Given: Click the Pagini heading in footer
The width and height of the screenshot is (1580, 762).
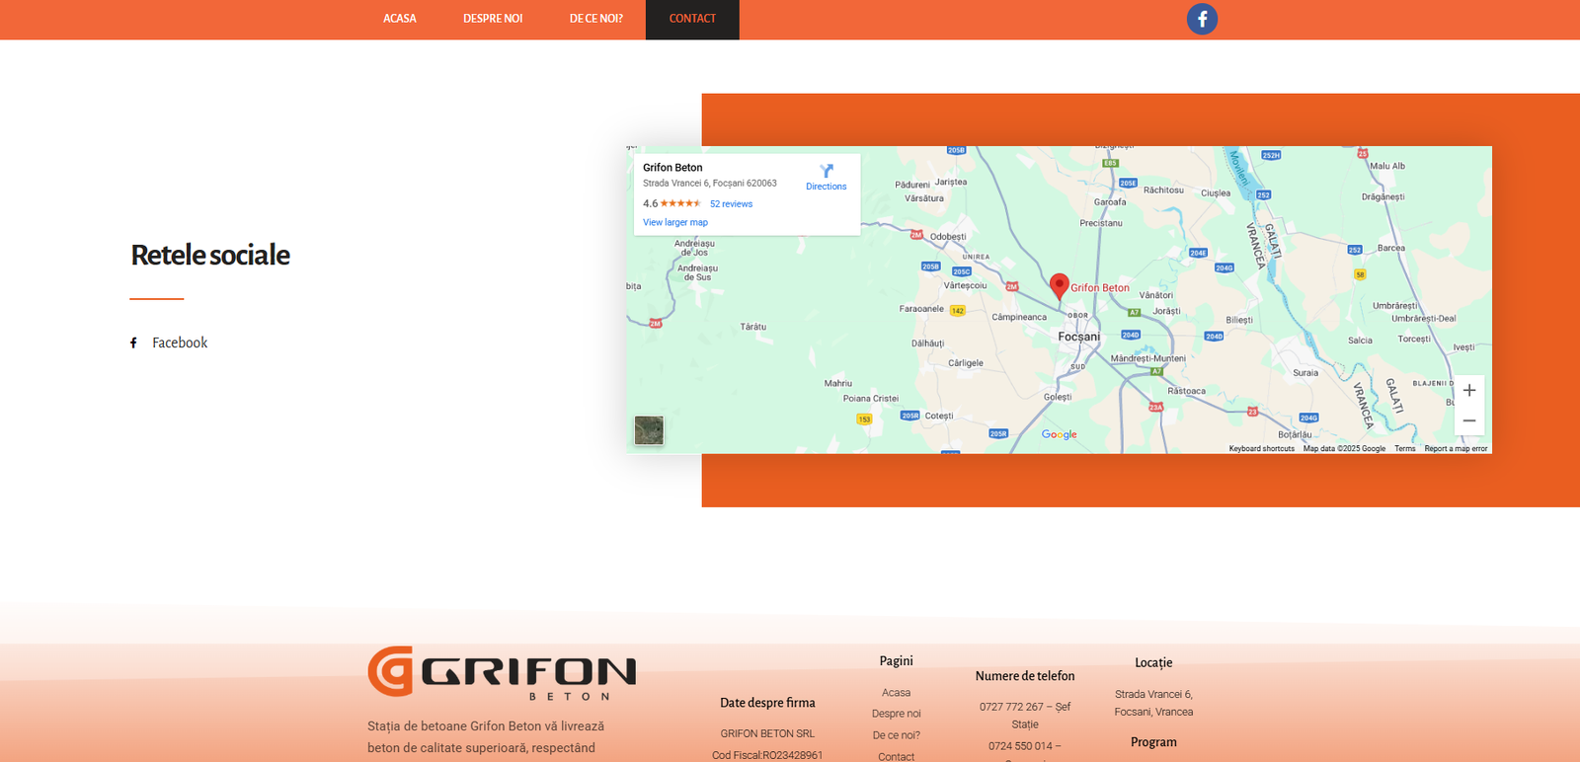Looking at the screenshot, I should coord(897,661).
